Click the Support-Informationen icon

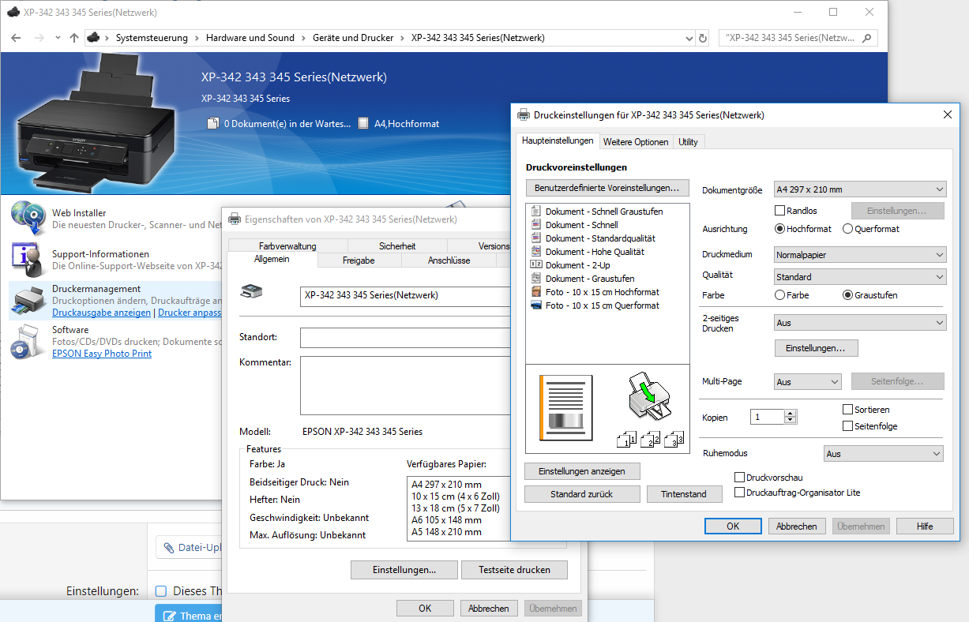[28, 260]
